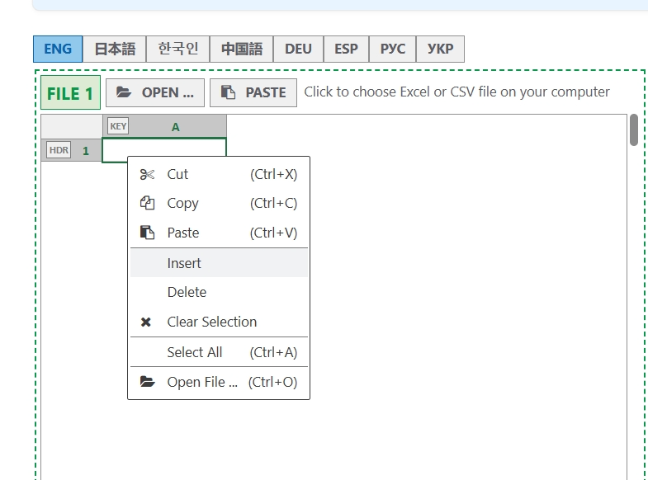Select row 1 header number

tap(86, 151)
